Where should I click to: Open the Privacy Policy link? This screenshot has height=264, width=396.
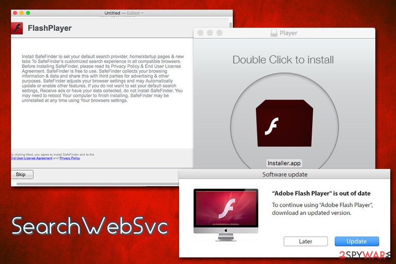[x=70, y=158]
